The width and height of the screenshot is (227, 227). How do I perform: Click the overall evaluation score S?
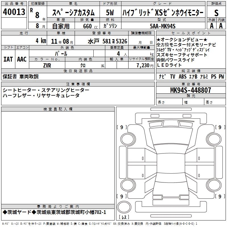tap(216, 13)
